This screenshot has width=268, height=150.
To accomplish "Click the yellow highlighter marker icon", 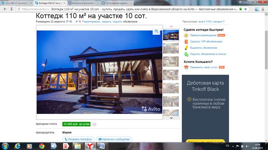I will 186,48.
